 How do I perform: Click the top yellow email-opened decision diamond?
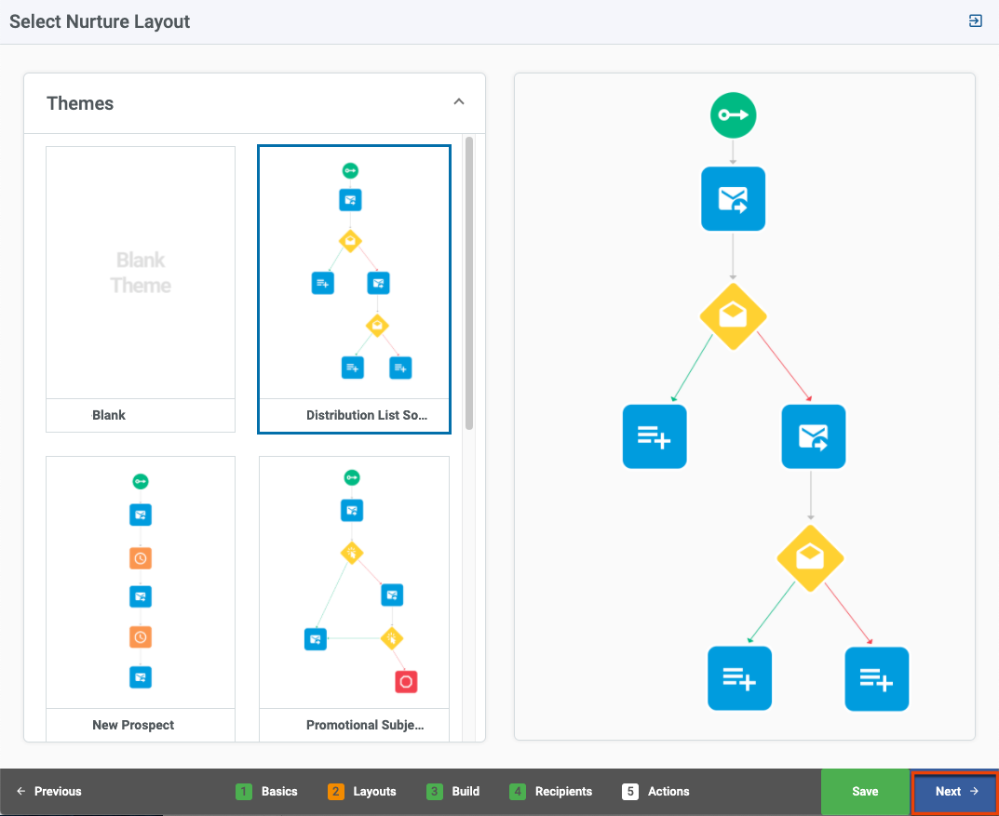pyautogui.click(x=733, y=316)
